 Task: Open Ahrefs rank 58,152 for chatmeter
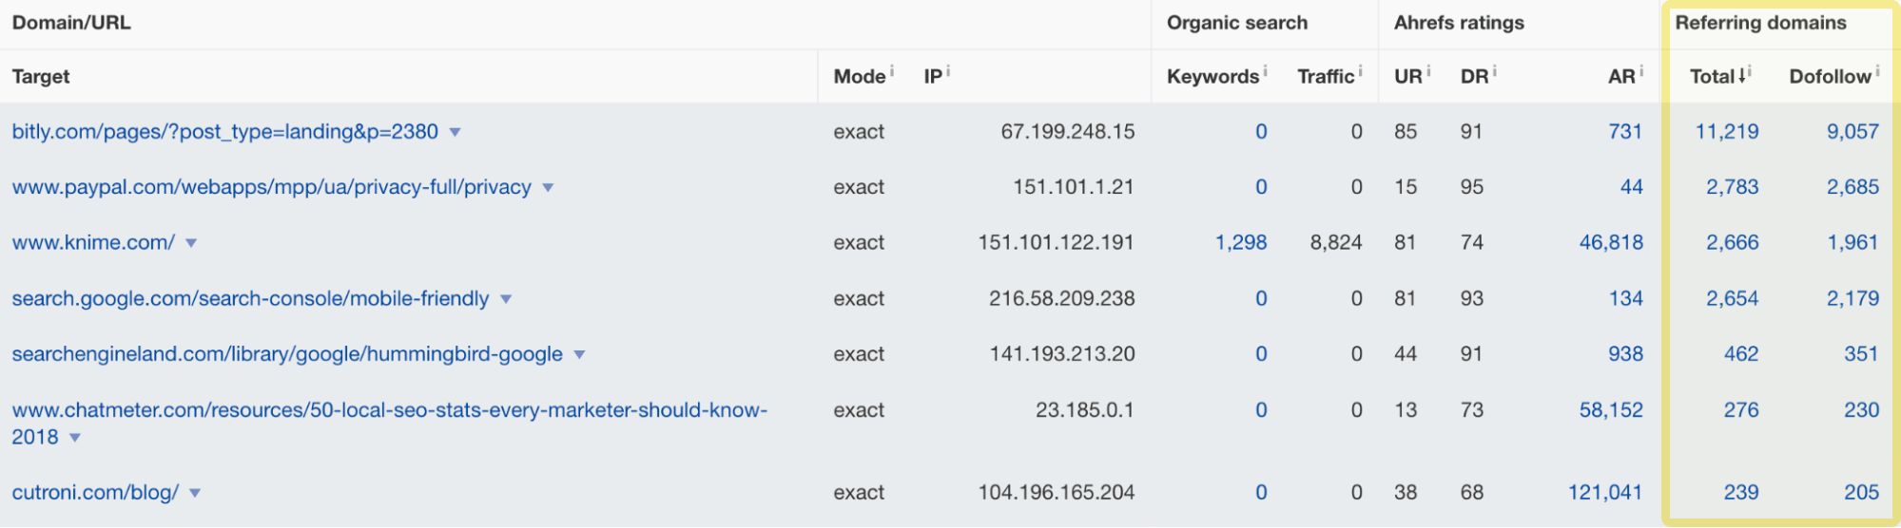pos(1611,410)
